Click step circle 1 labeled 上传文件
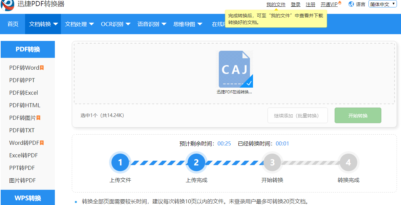401x205 pixels. pyautogui.click(x=120, y=162)
